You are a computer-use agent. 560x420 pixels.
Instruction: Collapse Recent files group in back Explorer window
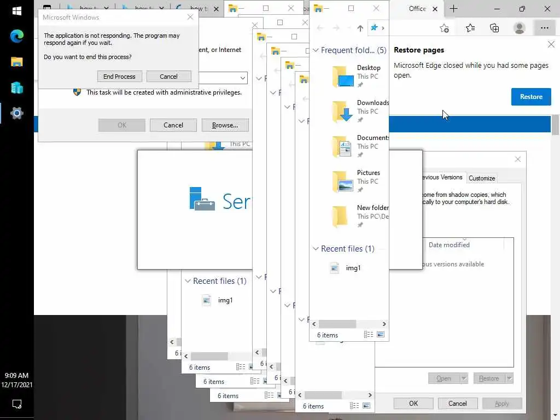pyautogui.click(x=188, y=281)
